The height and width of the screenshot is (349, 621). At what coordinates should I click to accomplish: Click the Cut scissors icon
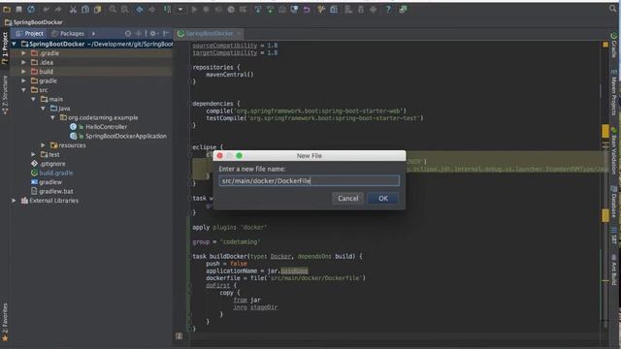[73, 9]
